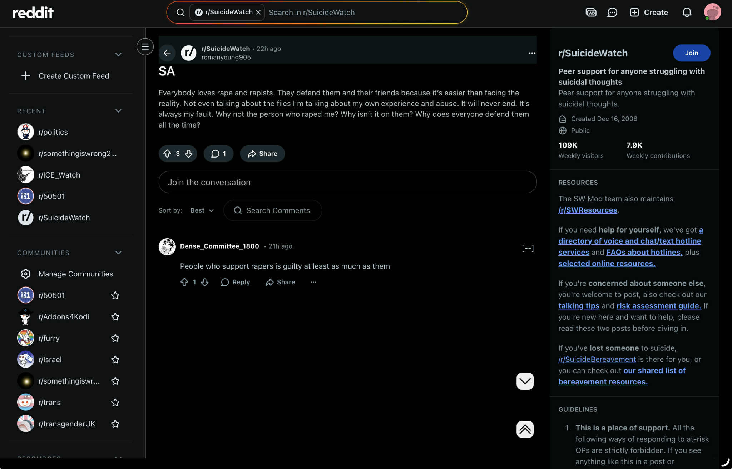Image resolution: width=732 pixels, height=469 pixels.
Task: Click the advertise AD icon
Action: (591, 13)
